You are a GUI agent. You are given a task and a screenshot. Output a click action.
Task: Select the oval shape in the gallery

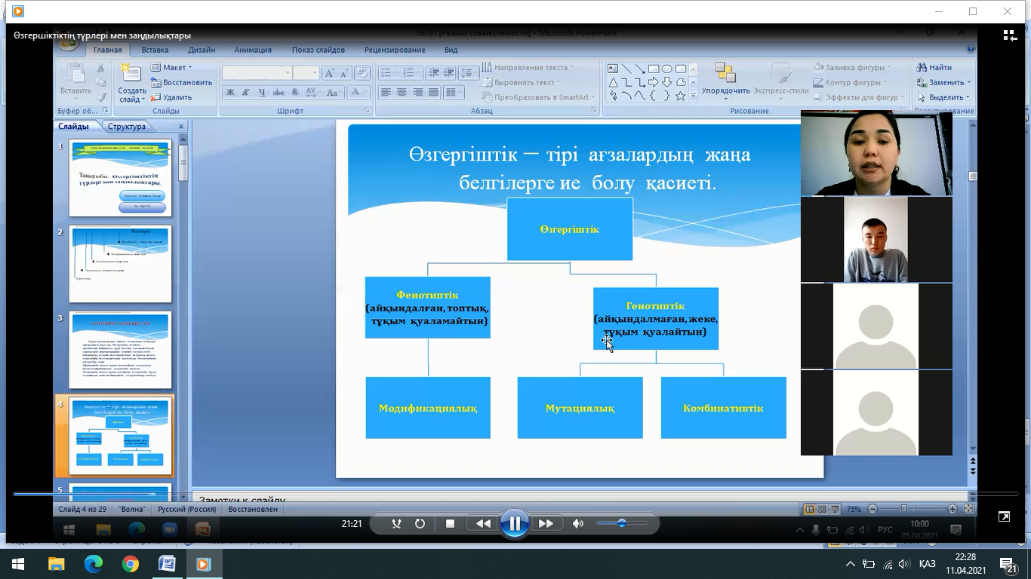pyautogui.click(x=667, y=69)
